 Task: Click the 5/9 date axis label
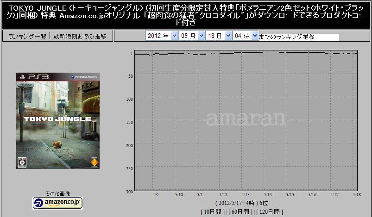point(155,194)
